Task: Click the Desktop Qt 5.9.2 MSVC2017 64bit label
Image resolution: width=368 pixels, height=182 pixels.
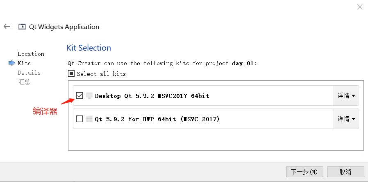Action: (152, 96)
